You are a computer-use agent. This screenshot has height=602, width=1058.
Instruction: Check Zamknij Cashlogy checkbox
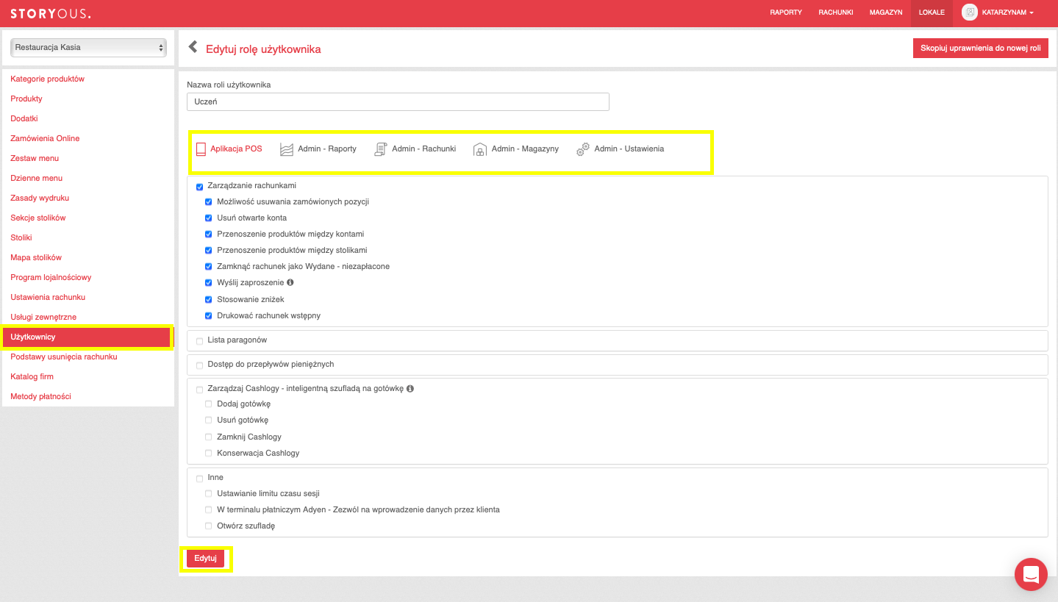(209, 437)
